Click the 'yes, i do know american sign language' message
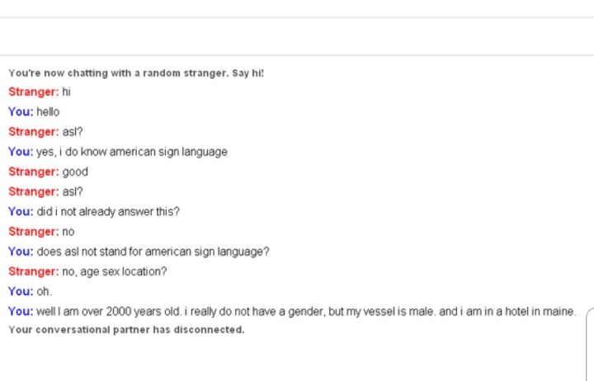The height and width of the screenshot is (381, 594). coord(132,152)
